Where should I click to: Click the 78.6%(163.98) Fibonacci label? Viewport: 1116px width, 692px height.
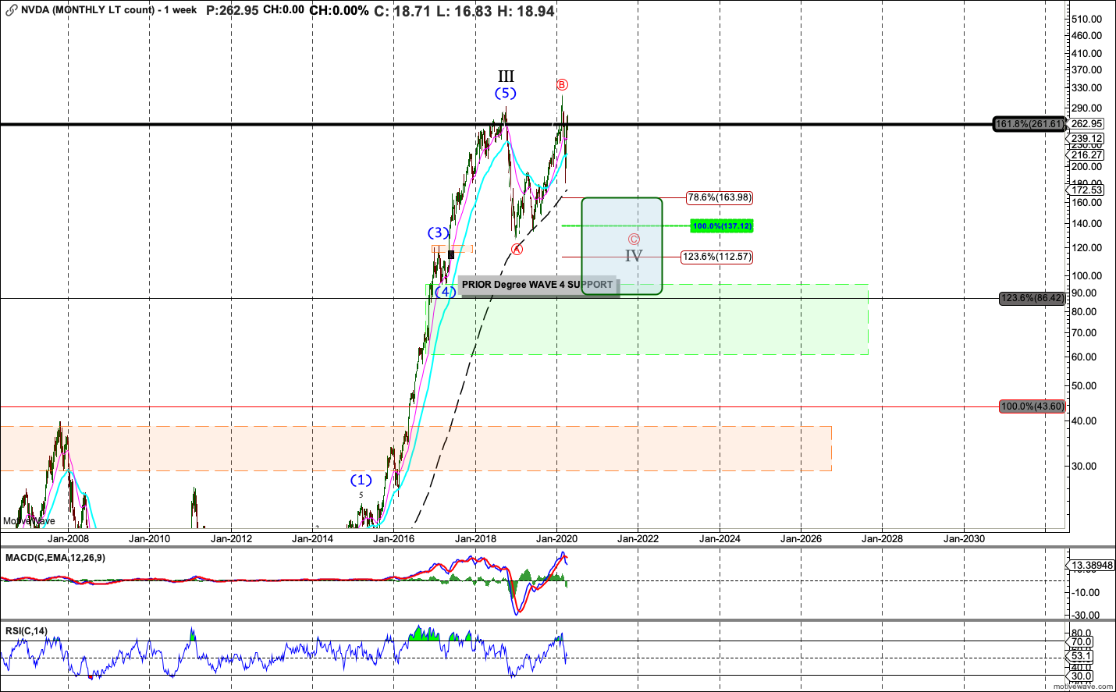point(720,197)
